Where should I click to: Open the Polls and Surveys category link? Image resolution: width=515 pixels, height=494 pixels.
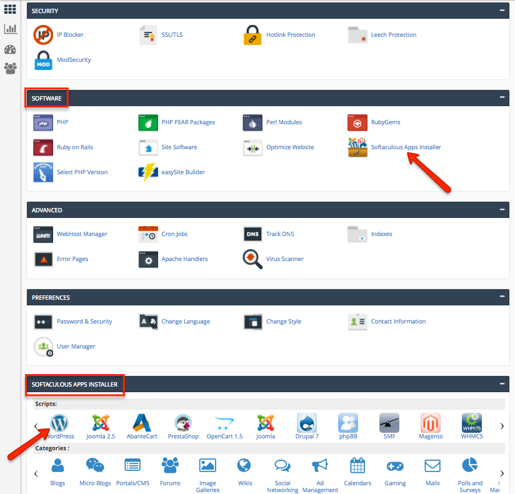click(x=470, y=487)
